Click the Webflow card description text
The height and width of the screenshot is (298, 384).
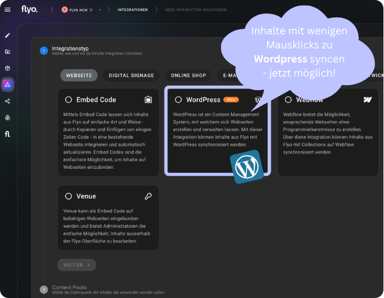(328, 133)
